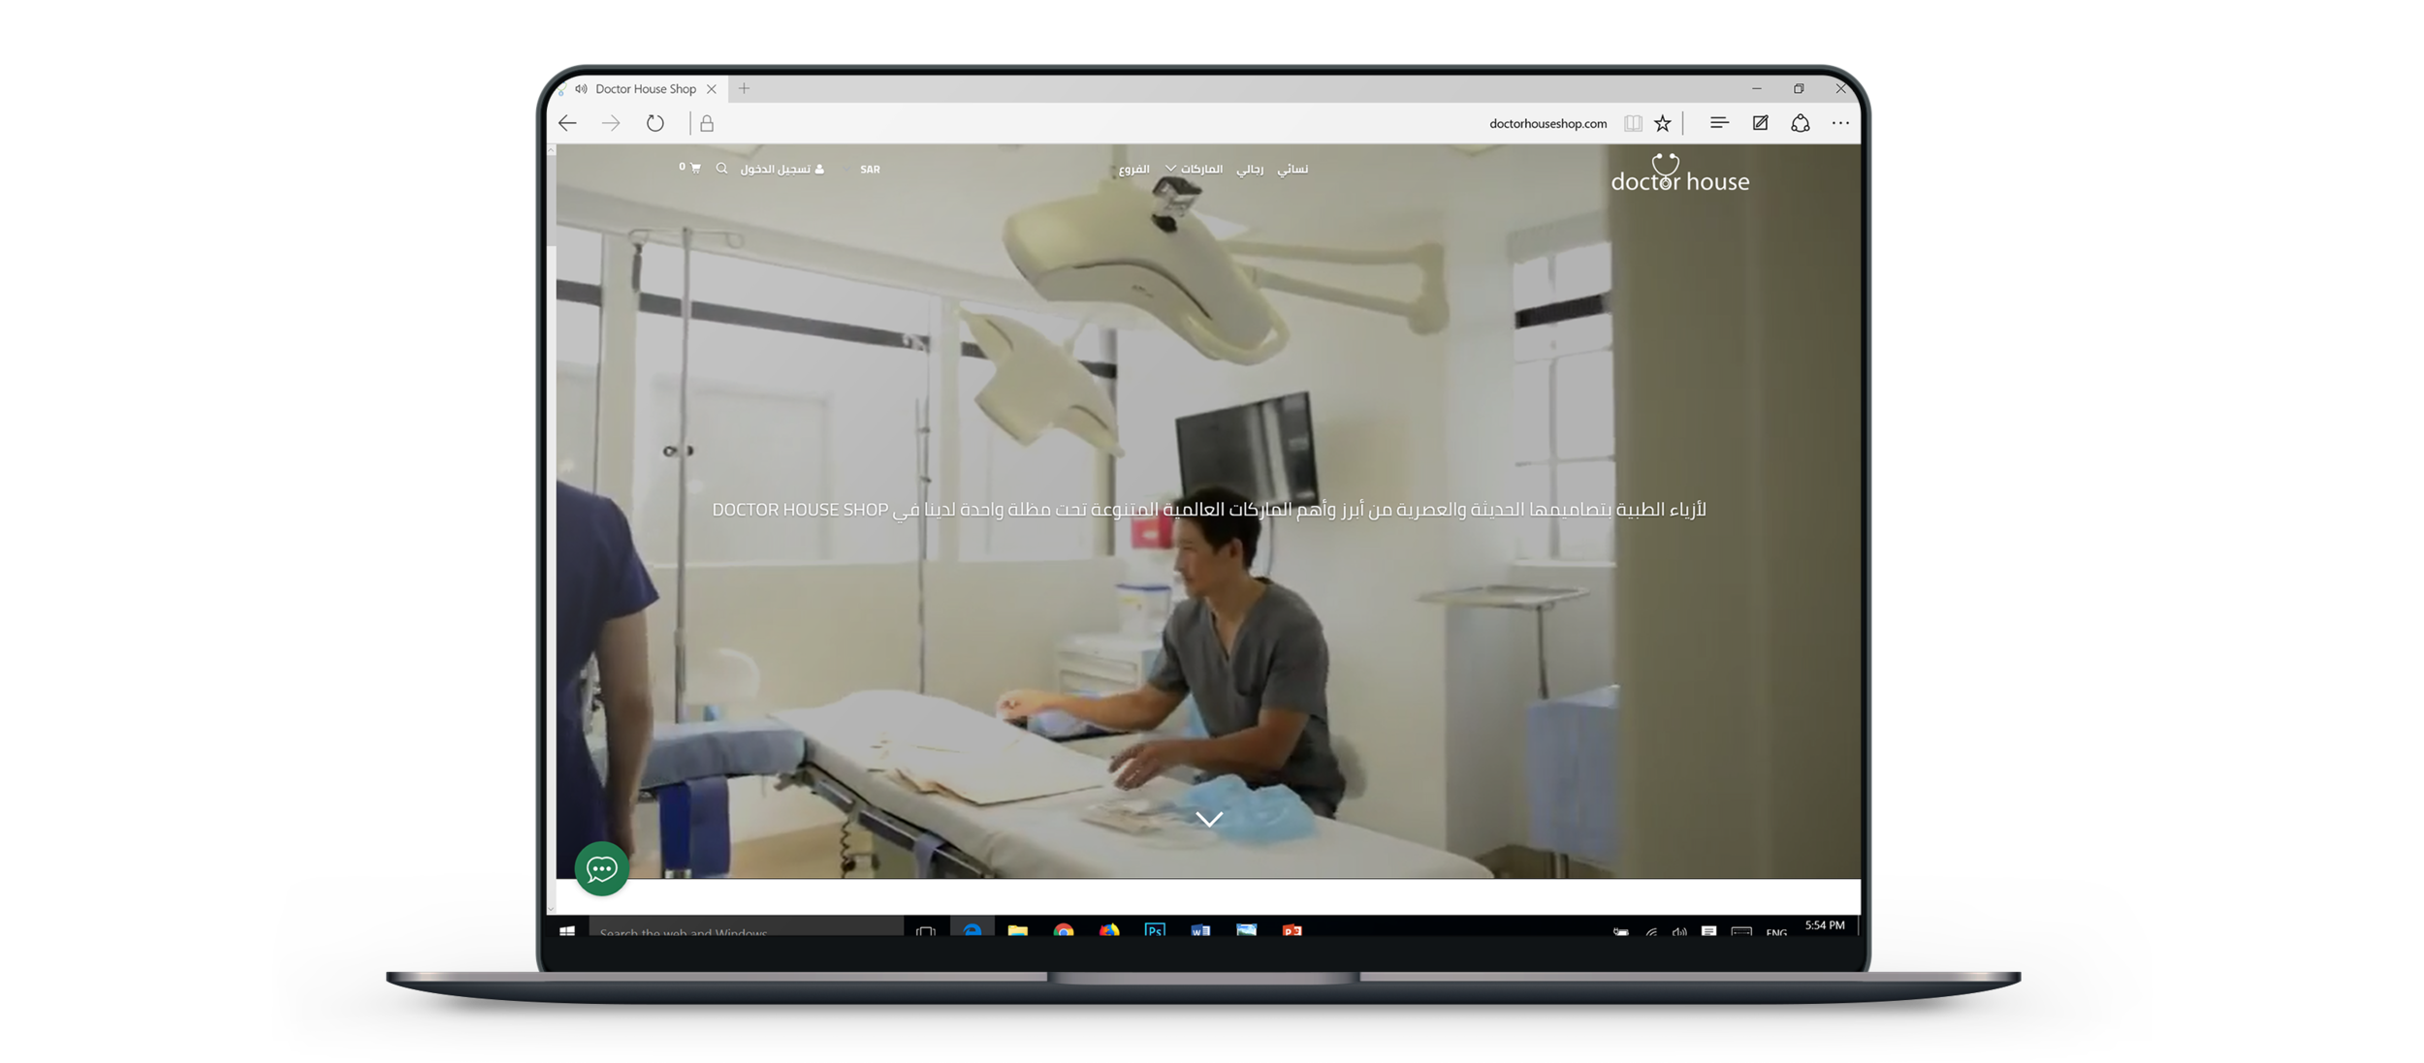Image resolution: width=2424 pixels, height=1063 pixels.
Task: Expand the الماركات brands menu
Action: 1195,170
